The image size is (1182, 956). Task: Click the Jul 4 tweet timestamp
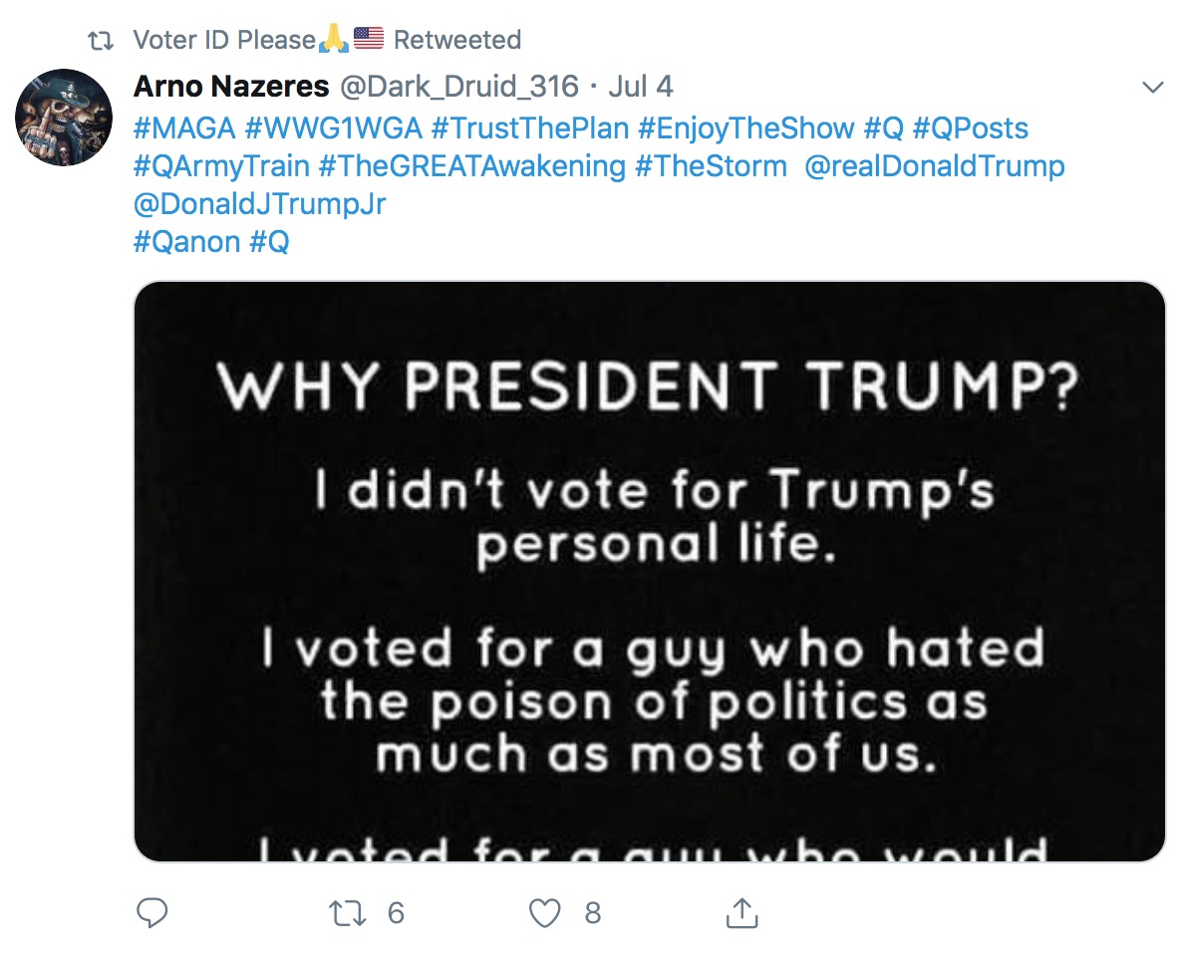[641, 88]
